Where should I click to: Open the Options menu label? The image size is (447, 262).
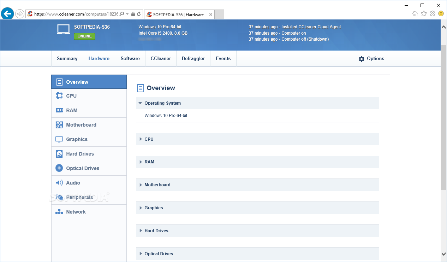[375, 59]
